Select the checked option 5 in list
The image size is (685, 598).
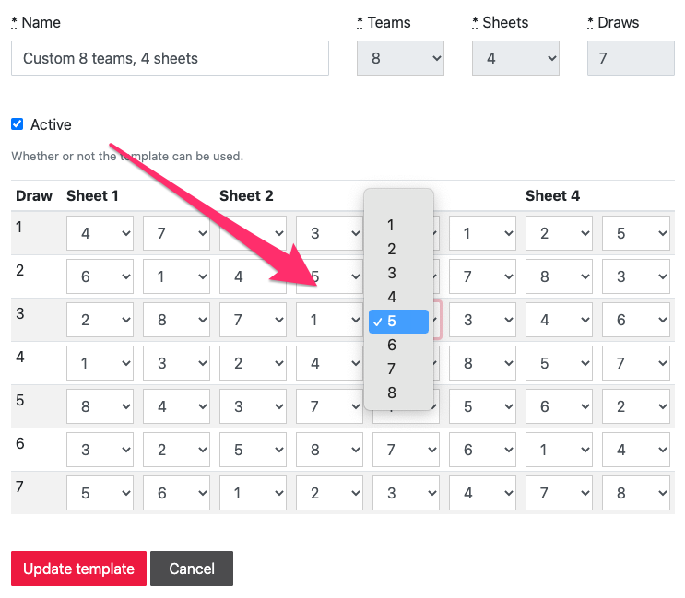click(398, 322)
